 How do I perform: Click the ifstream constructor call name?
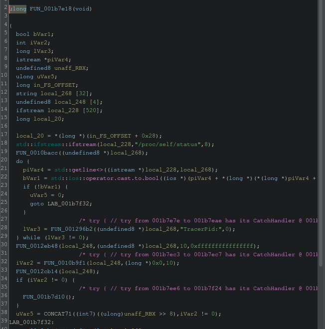pos(82,145)
